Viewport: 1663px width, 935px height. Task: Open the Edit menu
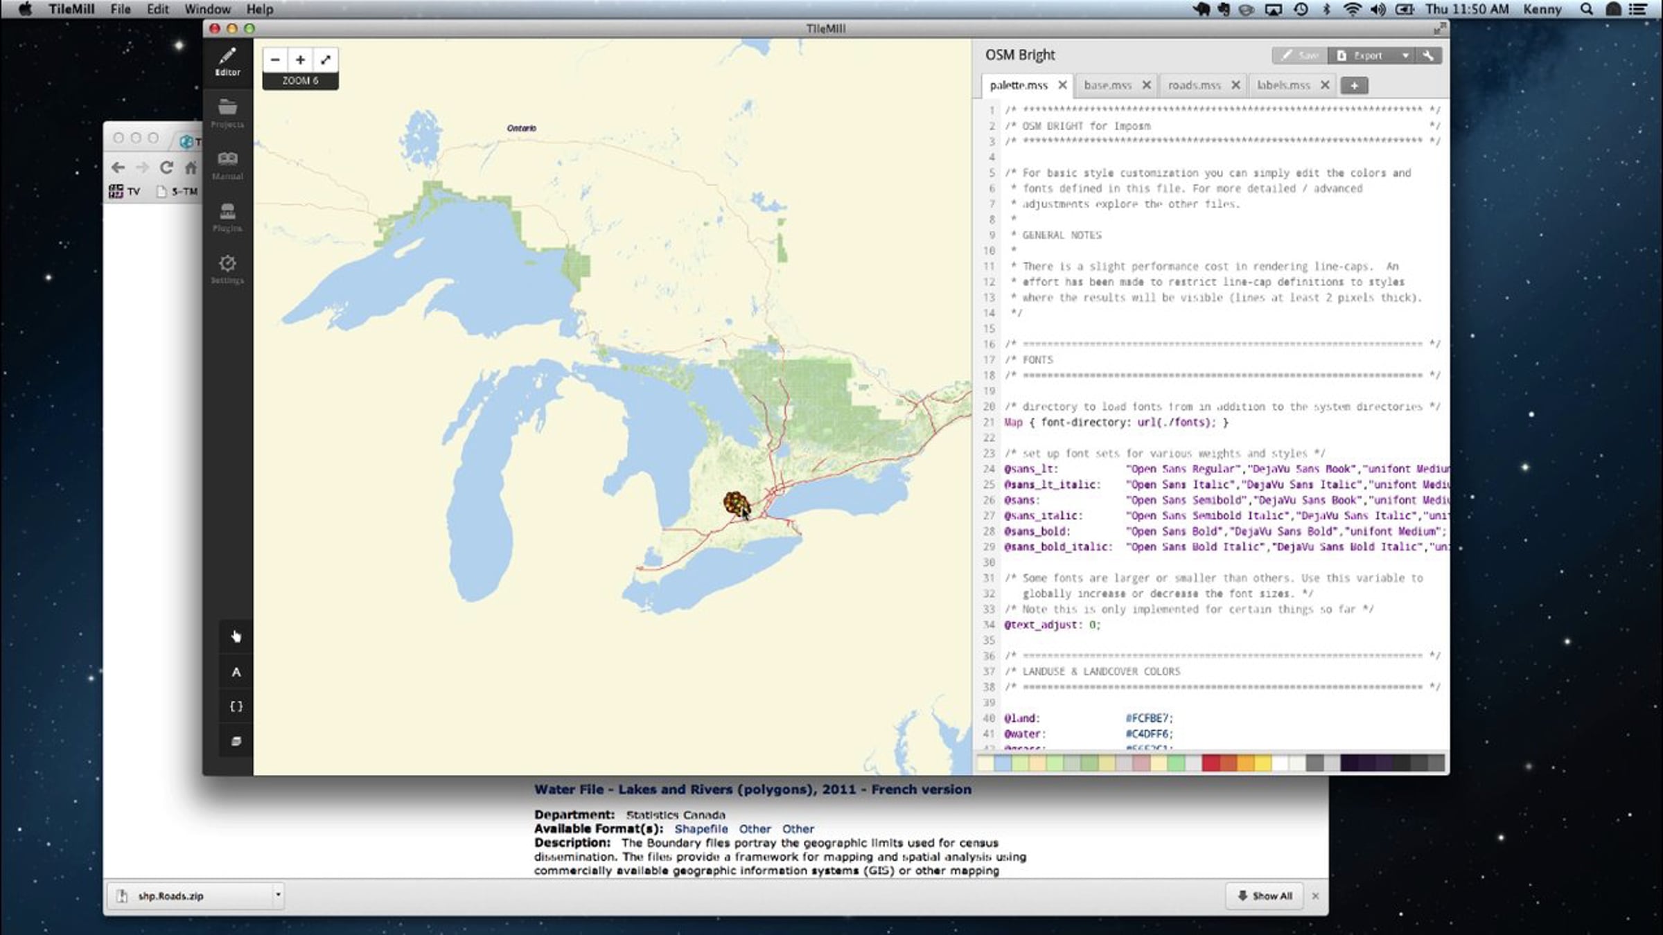pyautogui.click(x=157, y=9)
